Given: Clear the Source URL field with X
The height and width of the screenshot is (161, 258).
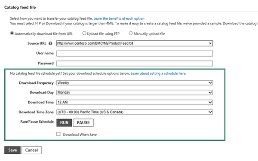Looking at the screenshot, I should [210, 43].
